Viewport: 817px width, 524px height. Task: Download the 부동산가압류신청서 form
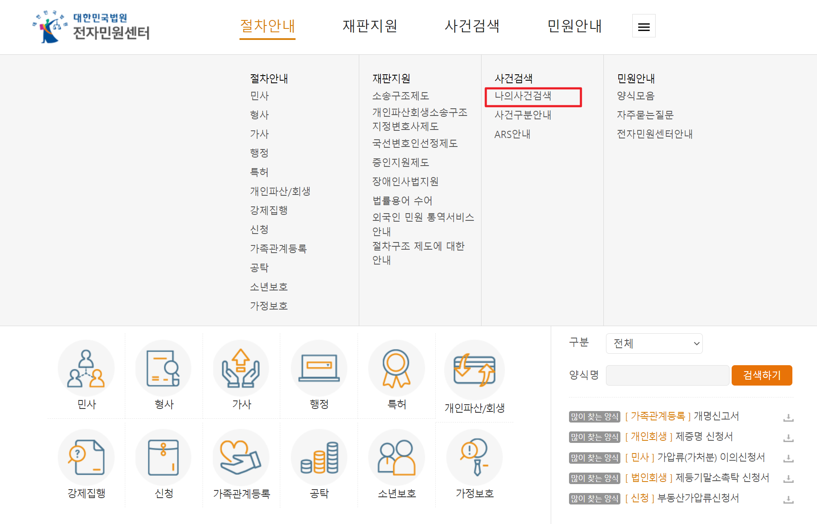788,499
